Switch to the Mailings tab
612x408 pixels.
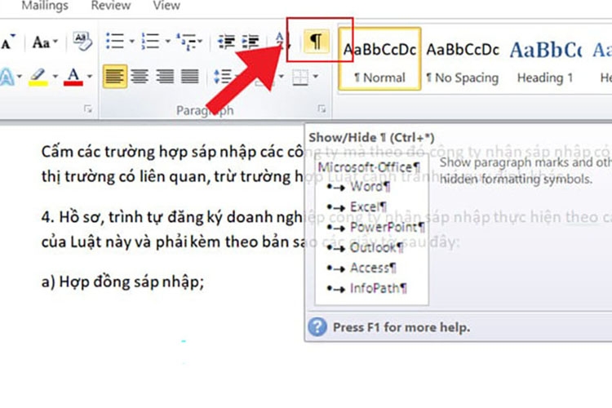pos(45,6)
